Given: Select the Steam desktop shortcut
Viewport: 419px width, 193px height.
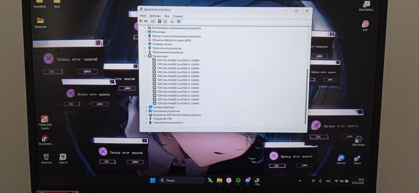Looking at the screenshot, I should [357, 160].
